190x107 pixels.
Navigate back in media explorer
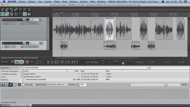(x=14, y=68)
